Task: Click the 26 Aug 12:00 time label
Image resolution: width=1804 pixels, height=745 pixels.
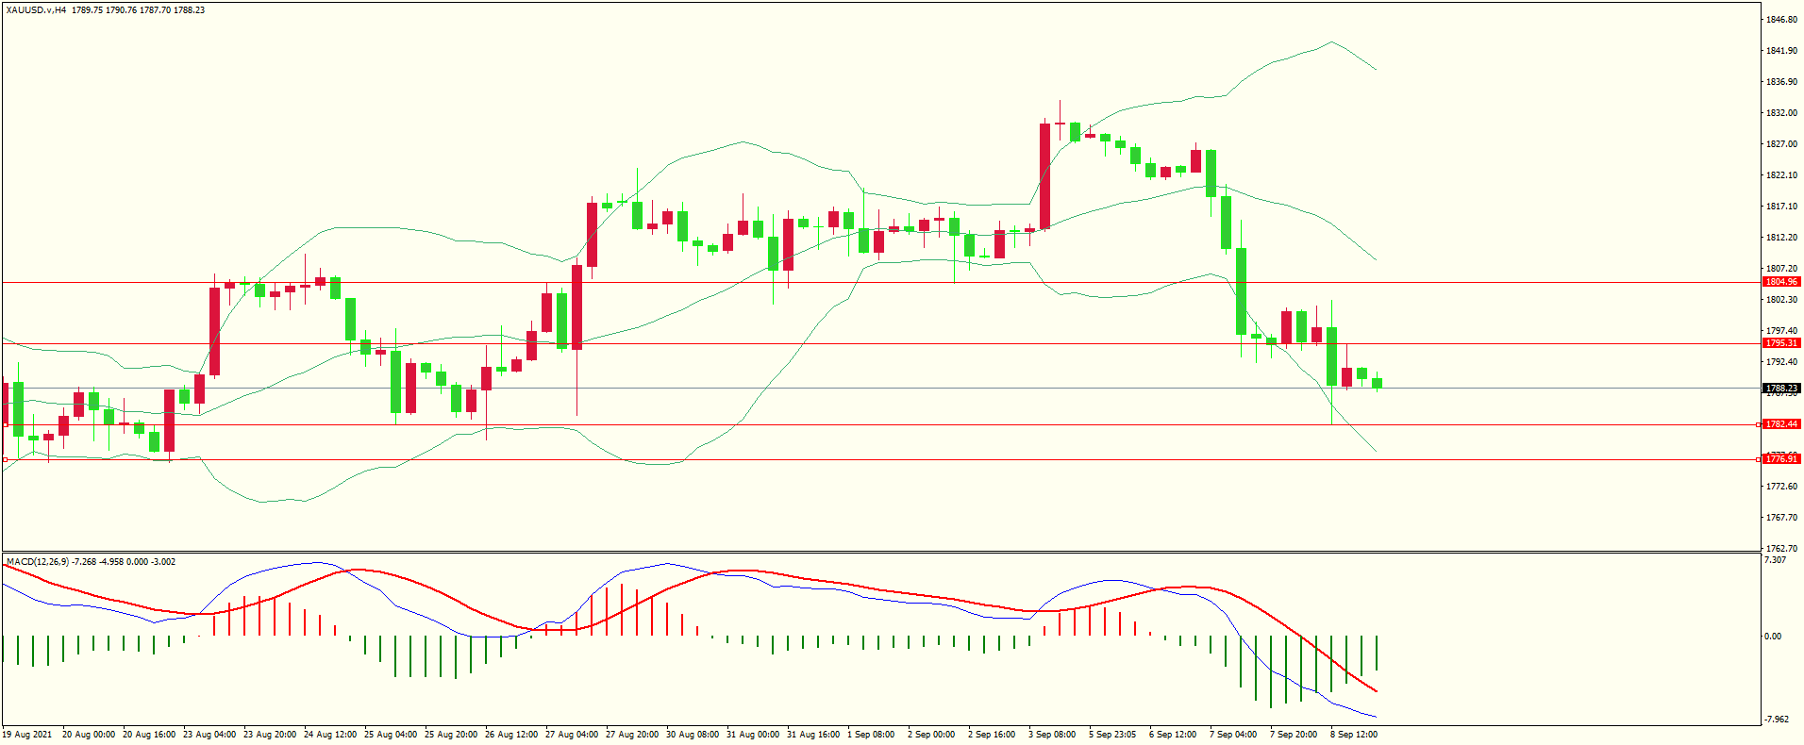Action: point(511,735)
